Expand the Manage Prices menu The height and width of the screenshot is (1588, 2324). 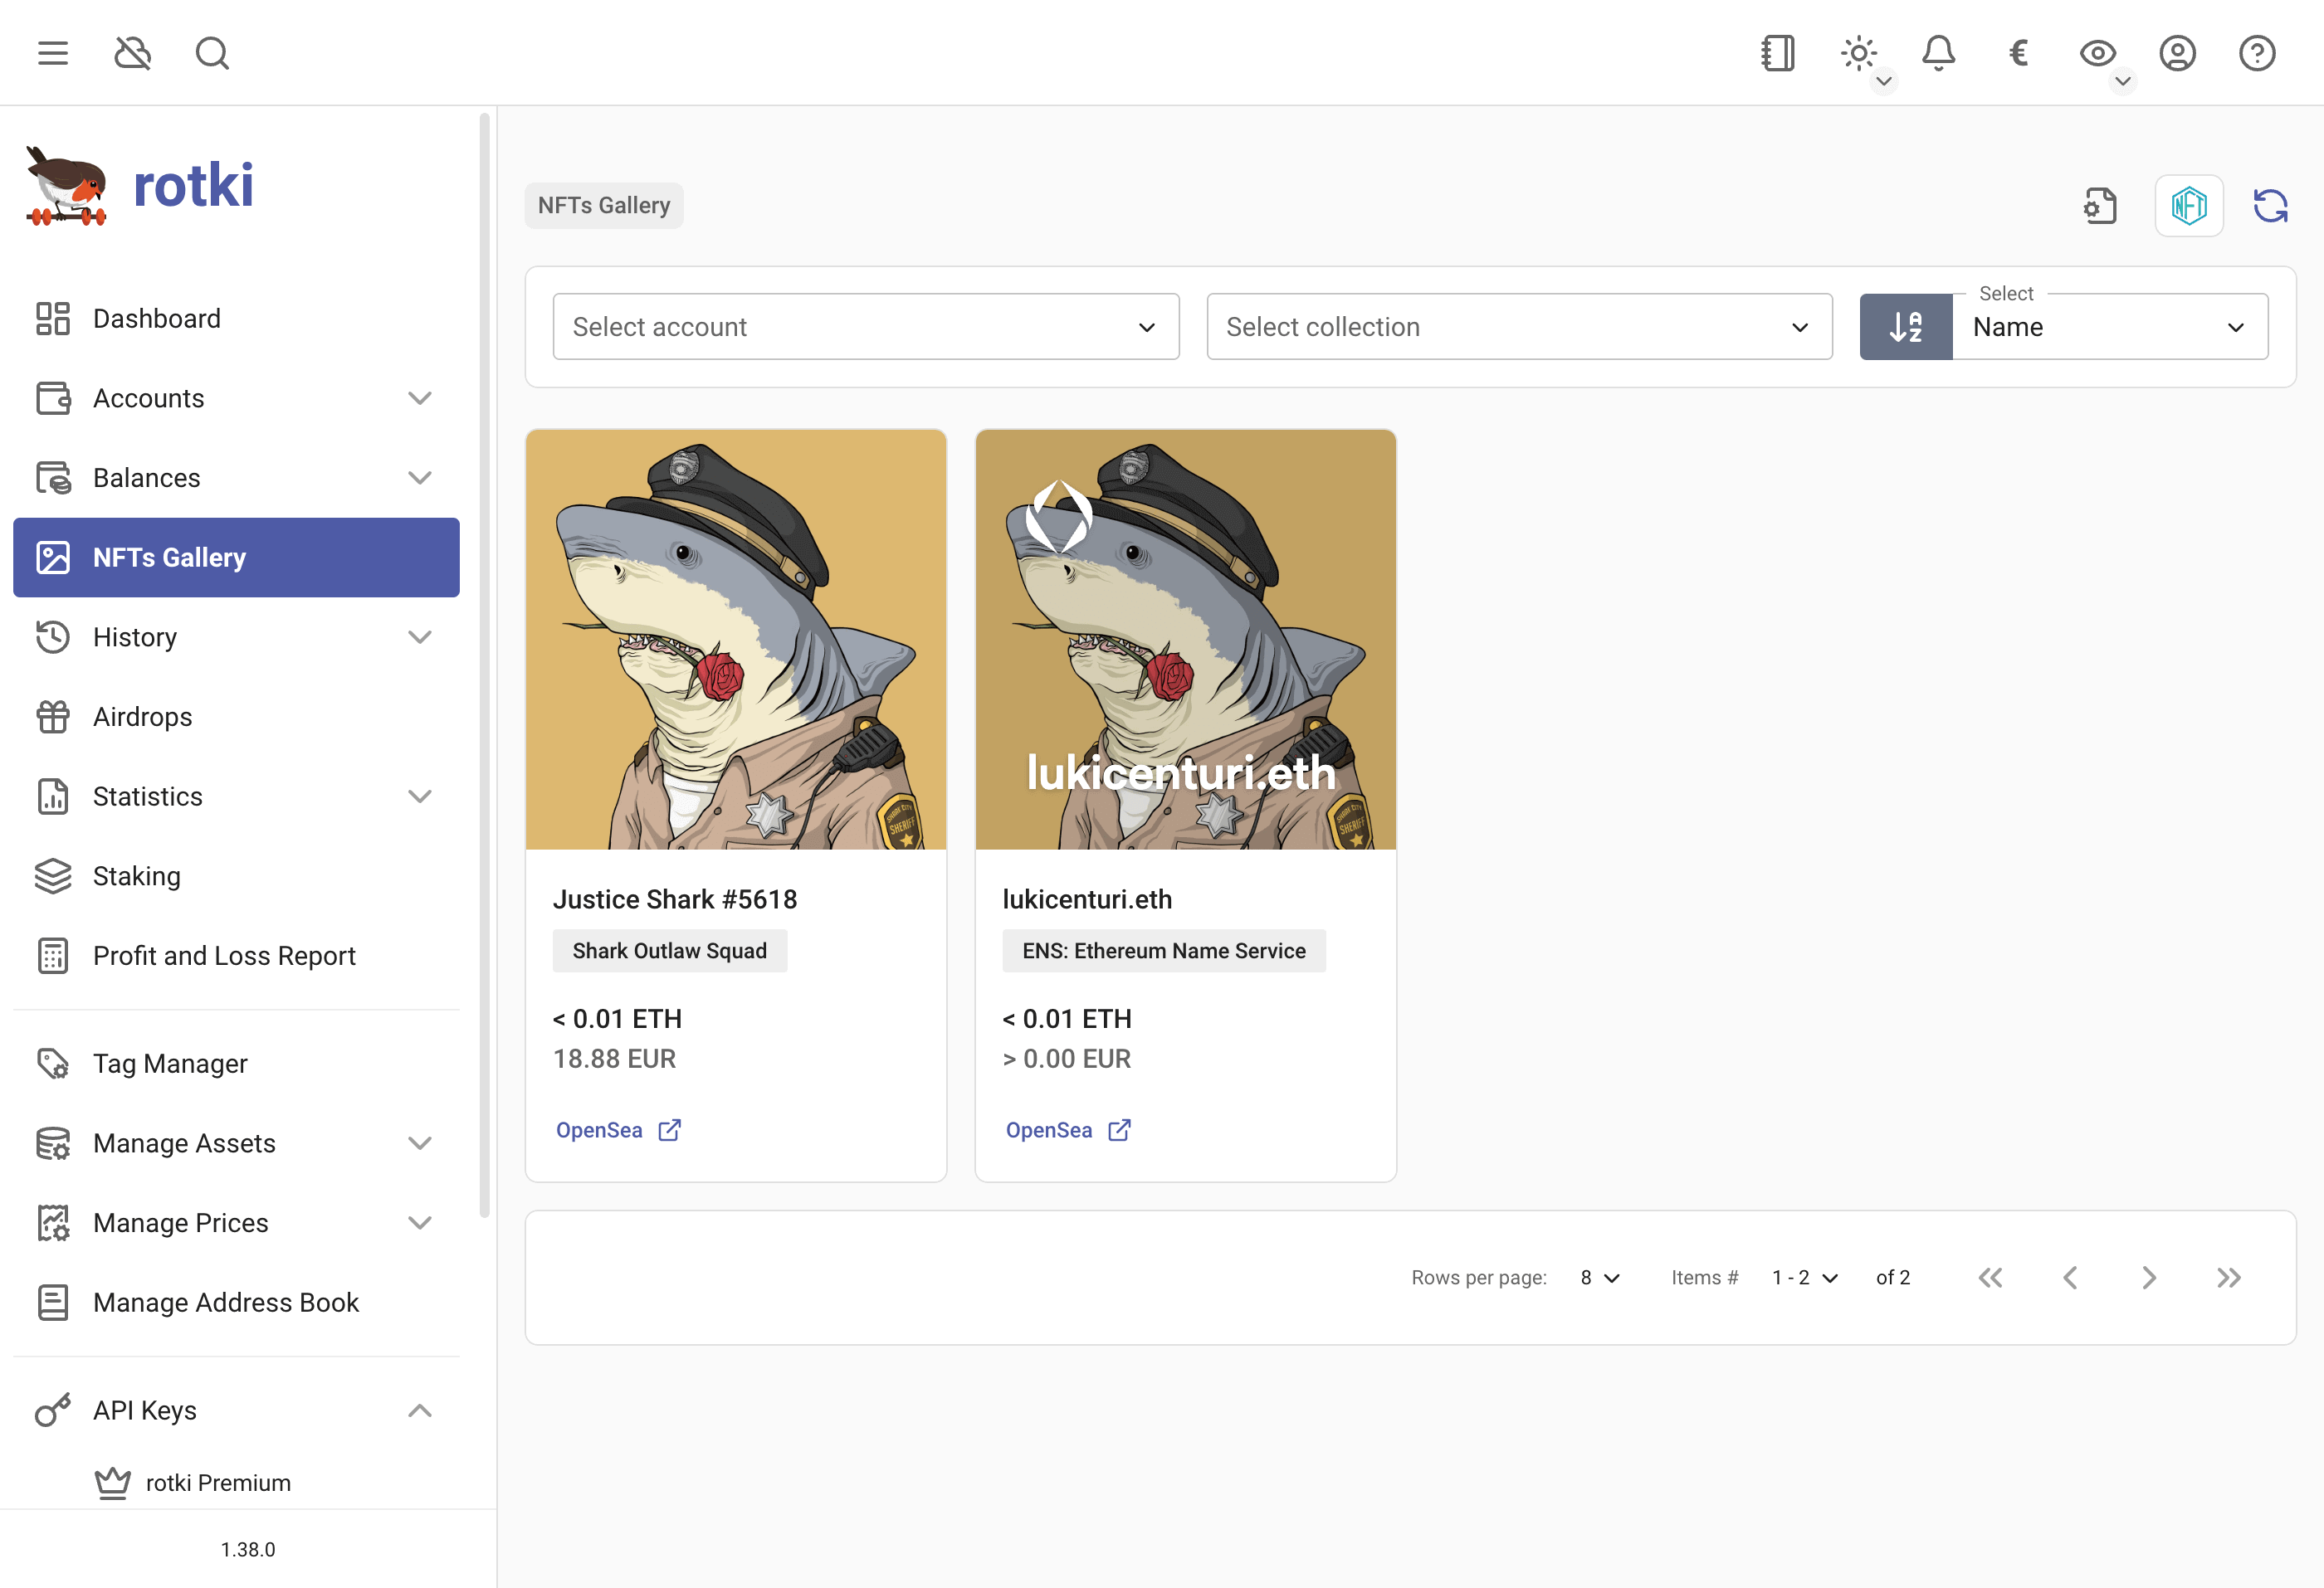tap(236, 1222)
